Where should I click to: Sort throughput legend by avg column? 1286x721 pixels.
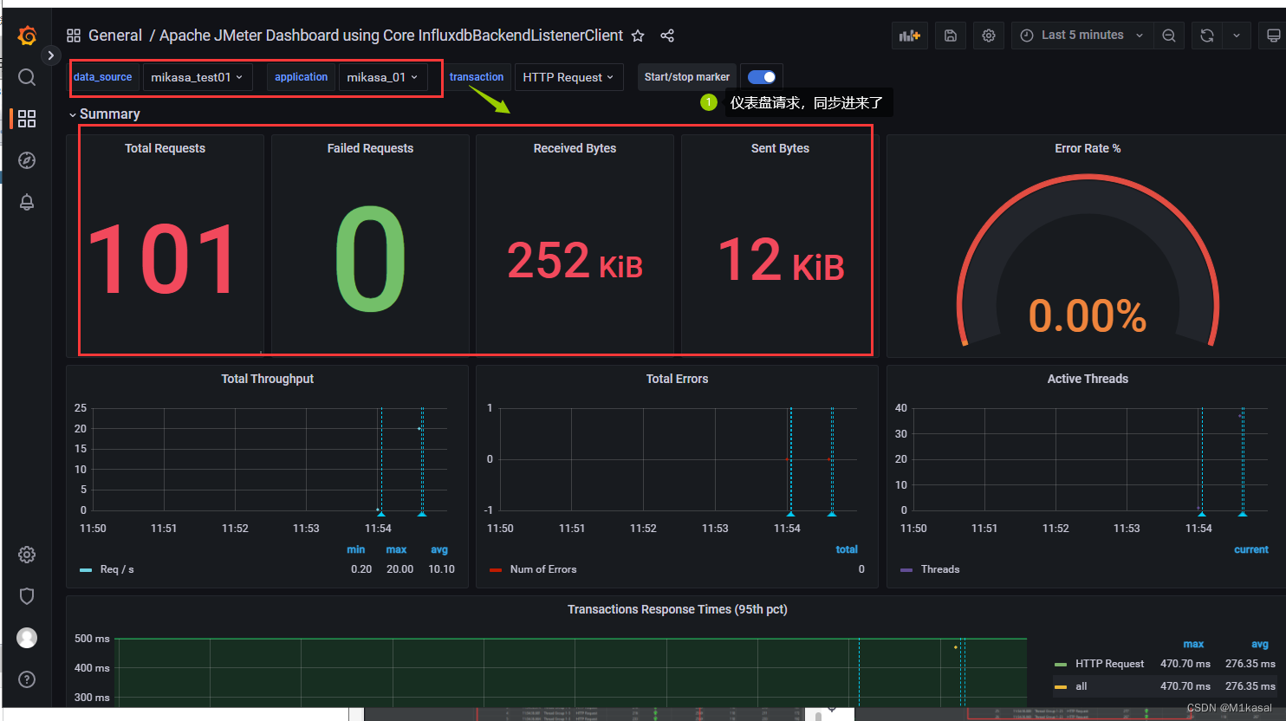[439, 549]
